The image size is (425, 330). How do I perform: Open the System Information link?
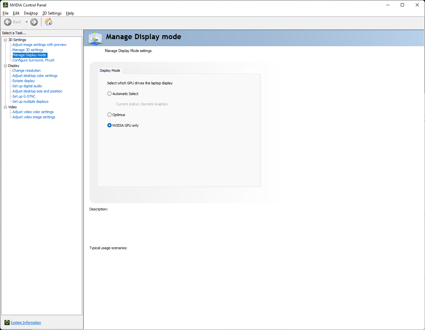tap(26, 323)
